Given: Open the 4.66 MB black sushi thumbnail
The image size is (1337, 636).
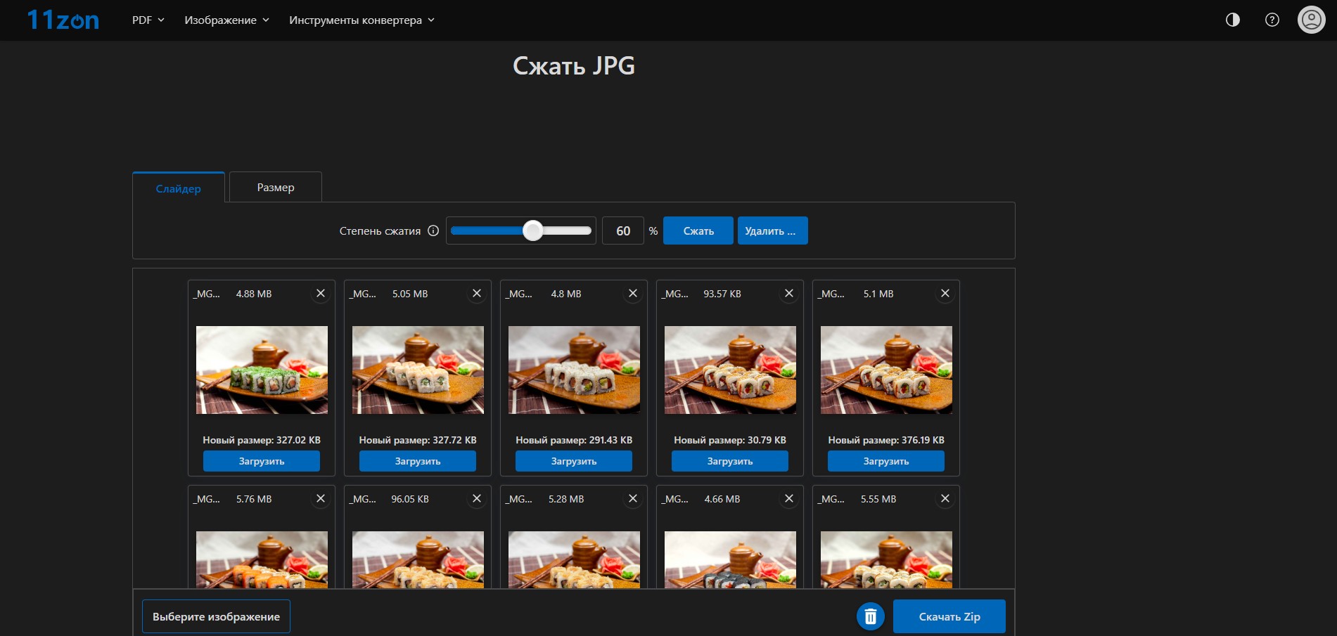Looking at the screenshot, I should coord(730,559).
